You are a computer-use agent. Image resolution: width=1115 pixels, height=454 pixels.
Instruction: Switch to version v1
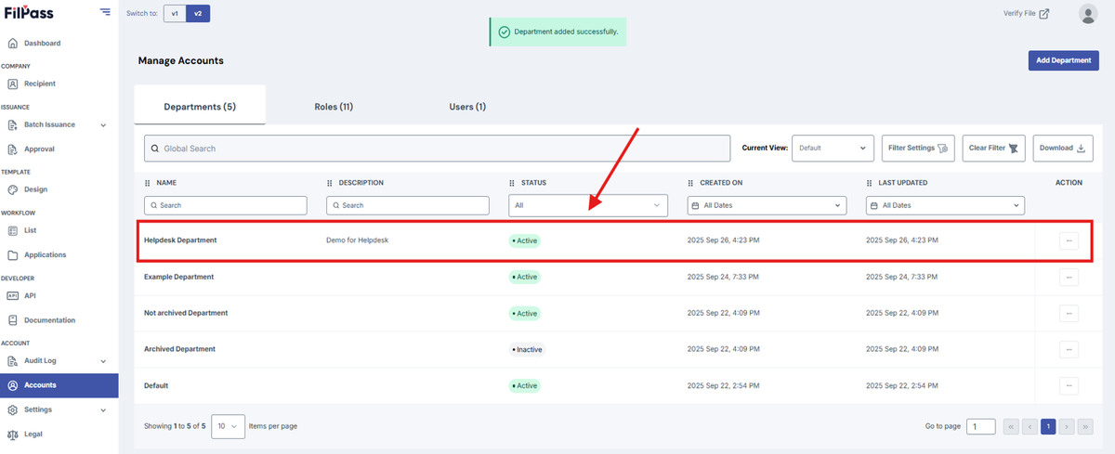[x=175, y=13]
